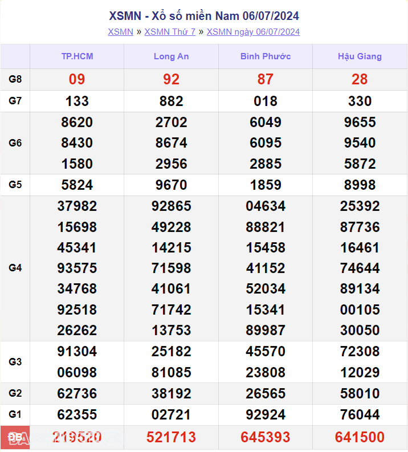The height and width of the screenshot is (452, 408).
Task: Click the G7 row label
Action: pos(15,101)
